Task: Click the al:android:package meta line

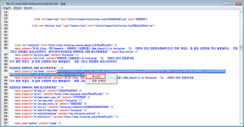Action: pyautogui.click(x=57, y=113)
